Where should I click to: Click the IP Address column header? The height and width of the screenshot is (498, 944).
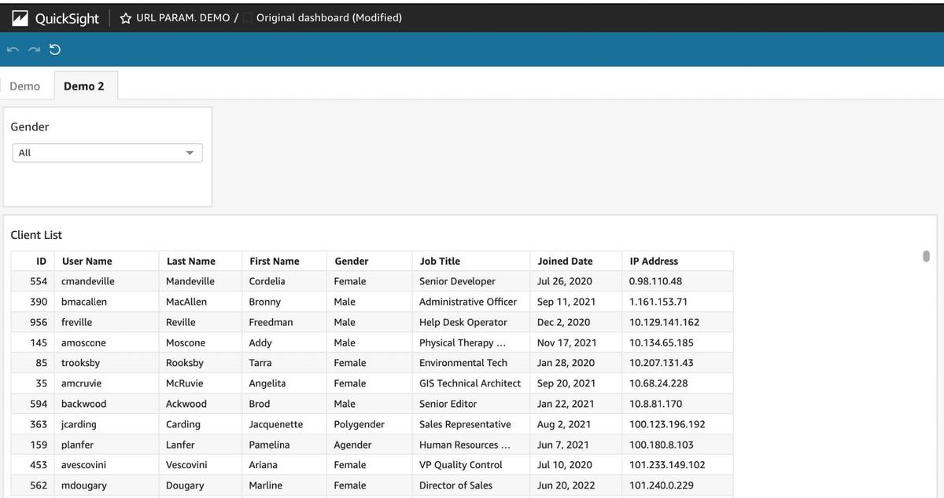pos(654,261)
